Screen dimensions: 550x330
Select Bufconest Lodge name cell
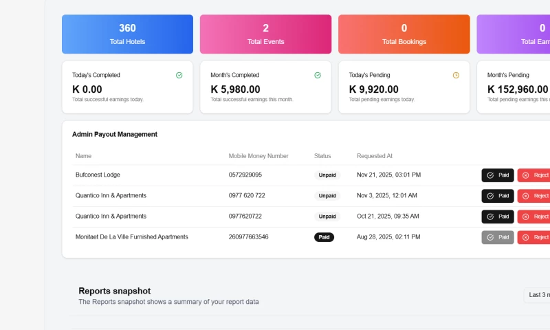pos(98,175)
